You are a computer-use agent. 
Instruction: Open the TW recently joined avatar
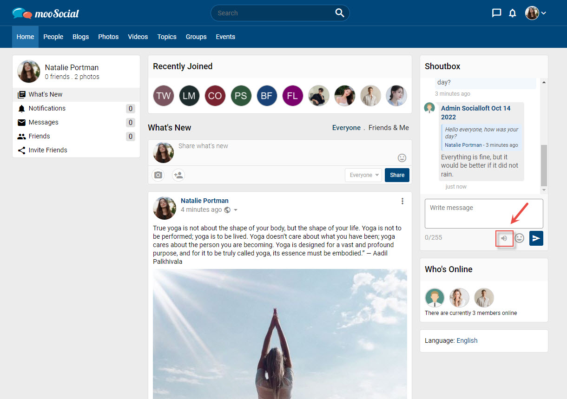click(x=164, y=96)
